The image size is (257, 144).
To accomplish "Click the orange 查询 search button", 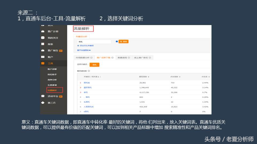I will [x=124, y=42].
